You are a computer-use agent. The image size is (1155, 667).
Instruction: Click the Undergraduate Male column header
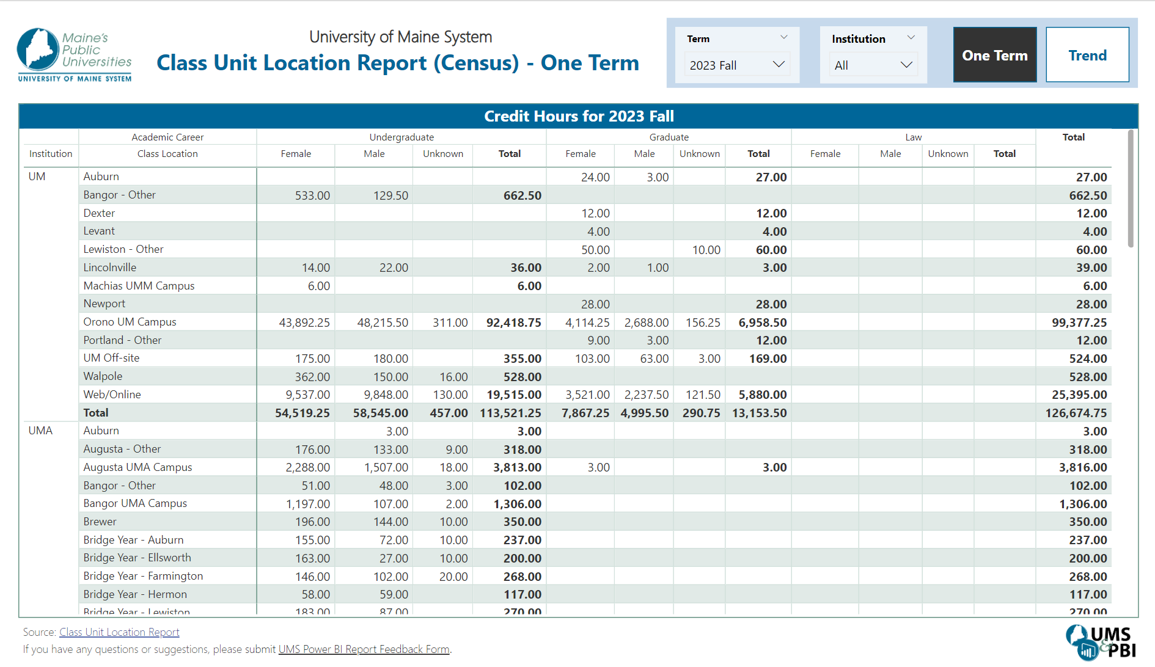374,154
